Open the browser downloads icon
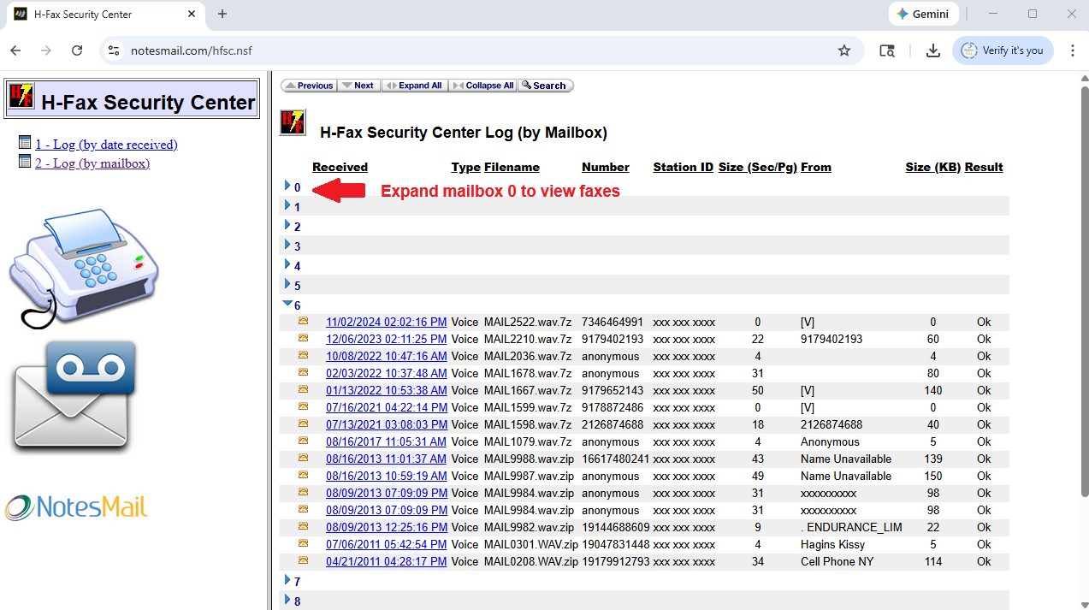 point(932,50)
